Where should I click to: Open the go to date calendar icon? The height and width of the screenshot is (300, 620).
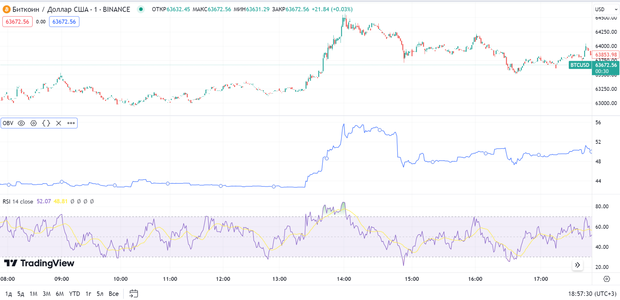click(134, 293)
